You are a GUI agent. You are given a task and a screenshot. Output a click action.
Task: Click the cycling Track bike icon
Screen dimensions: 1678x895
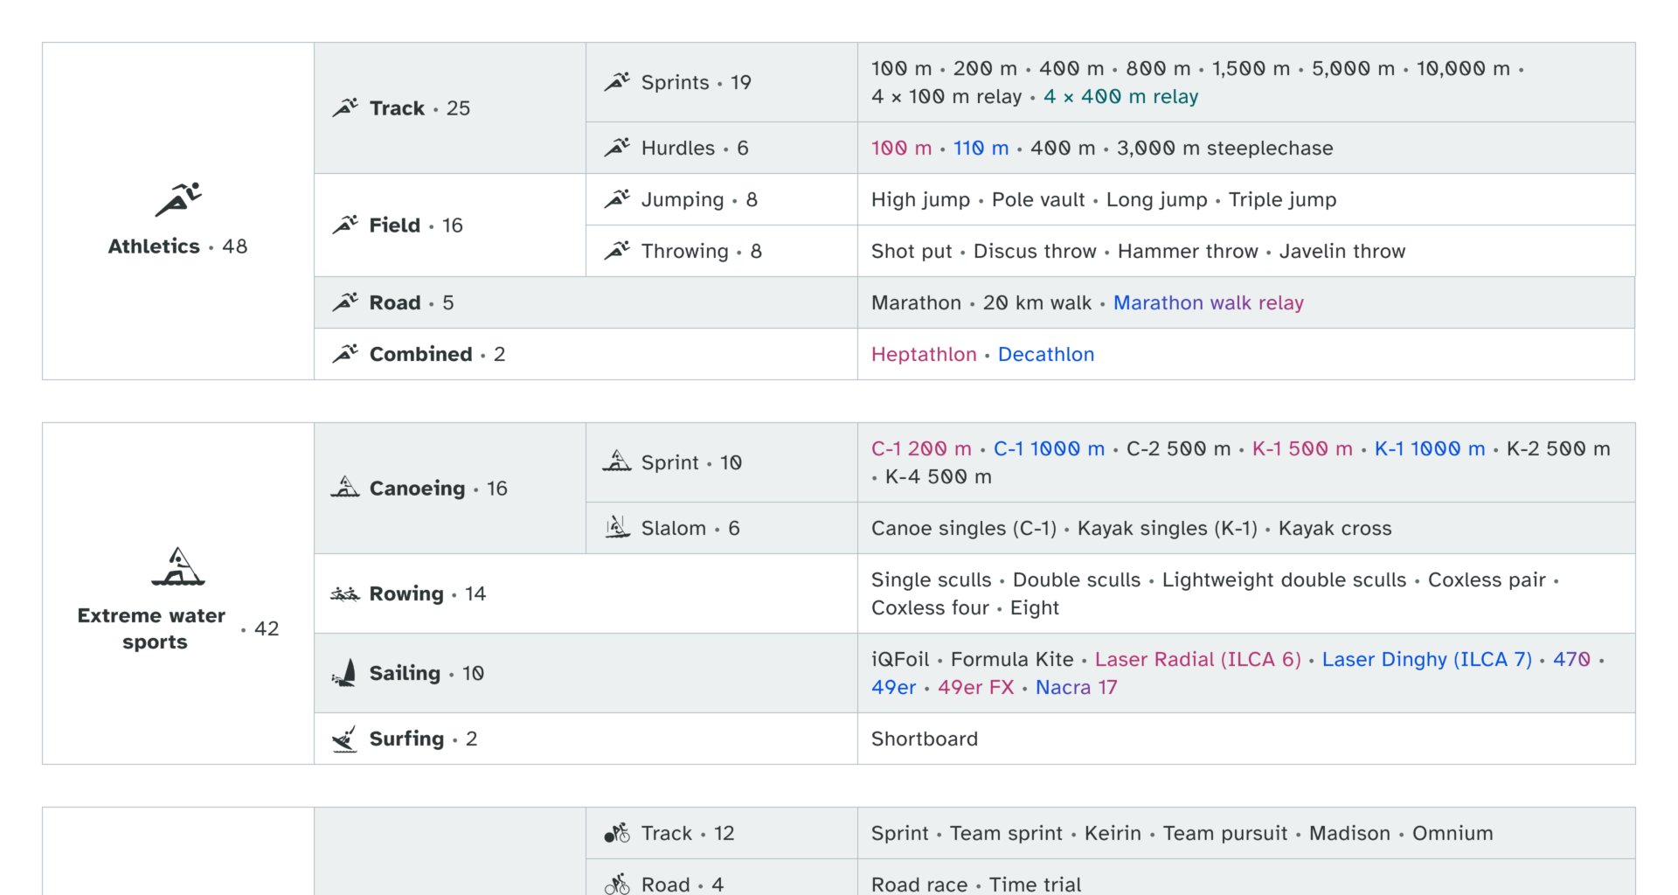(617, 833)
